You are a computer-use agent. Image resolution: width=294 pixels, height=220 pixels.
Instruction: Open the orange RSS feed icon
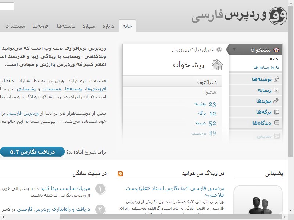(120, 174)
